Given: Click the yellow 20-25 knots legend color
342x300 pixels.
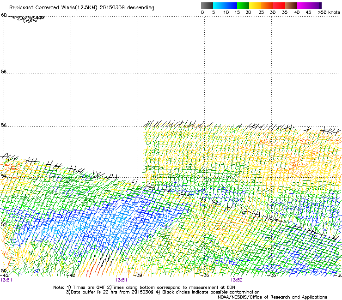Looking at the screenshot, I should tap(255, 6).
